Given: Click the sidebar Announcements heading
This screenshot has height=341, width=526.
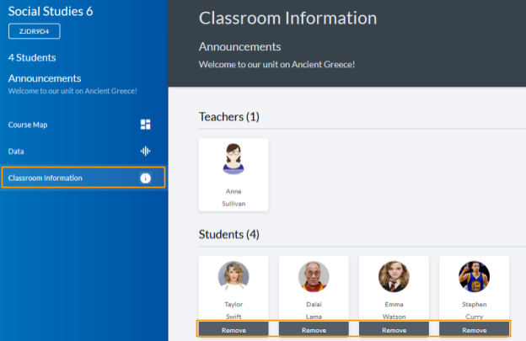Looking at the screenshot, I should pyautogui.click(x=45, y=78).
